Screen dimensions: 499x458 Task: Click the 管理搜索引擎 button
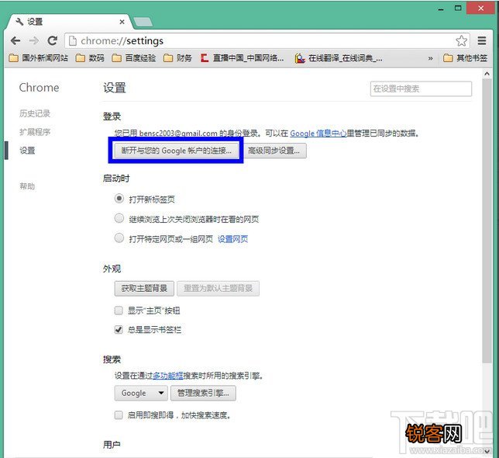203,393
